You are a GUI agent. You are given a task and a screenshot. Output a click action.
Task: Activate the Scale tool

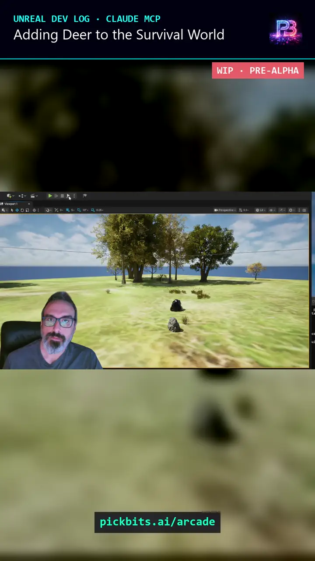click(x=27, y=210)
